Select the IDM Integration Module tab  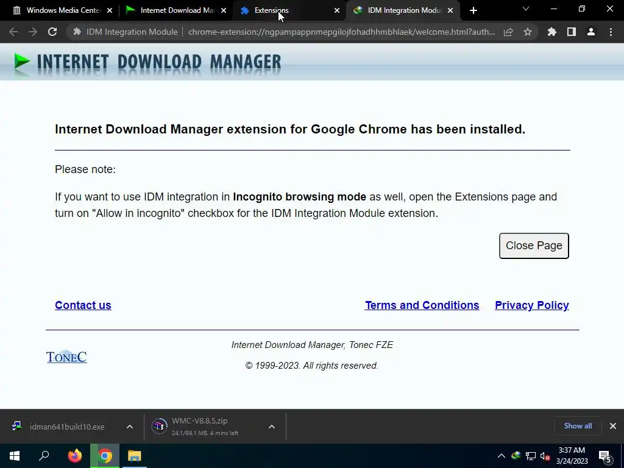pyautogui.click(x=402, y=10)
